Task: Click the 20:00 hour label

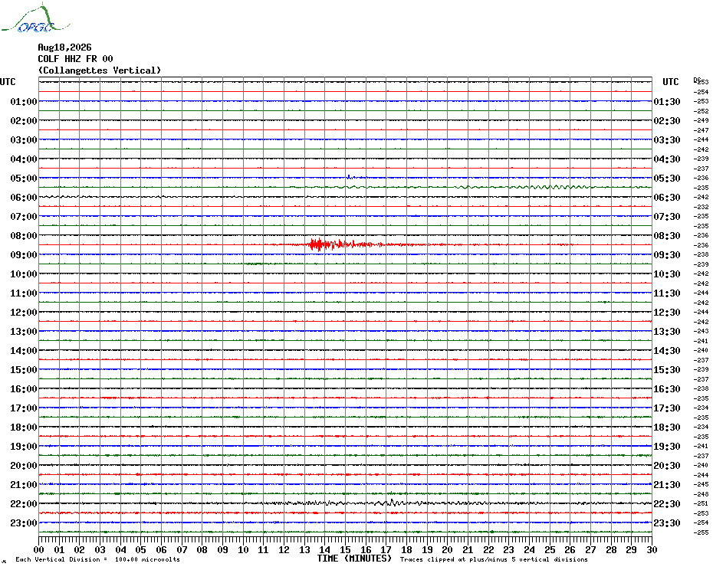Action: coord(24,466)
